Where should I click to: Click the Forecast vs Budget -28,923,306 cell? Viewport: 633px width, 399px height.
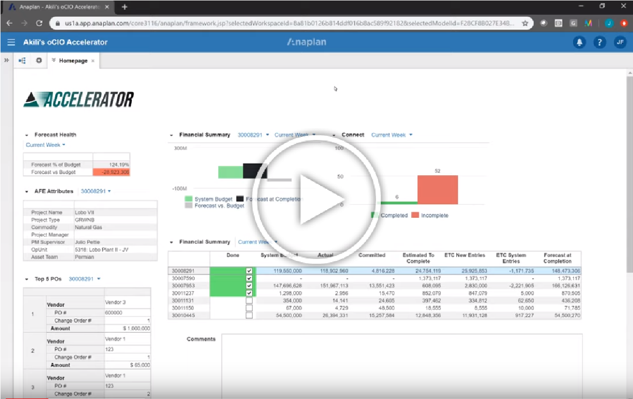tap(111, 172)
